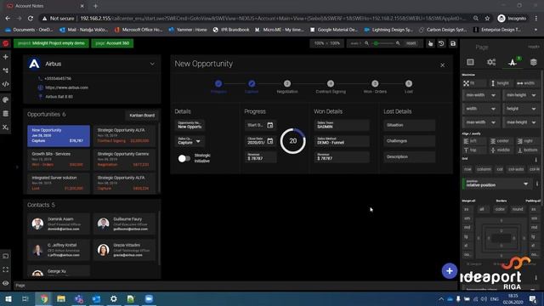Click the fit maximize option

(474, 83)
